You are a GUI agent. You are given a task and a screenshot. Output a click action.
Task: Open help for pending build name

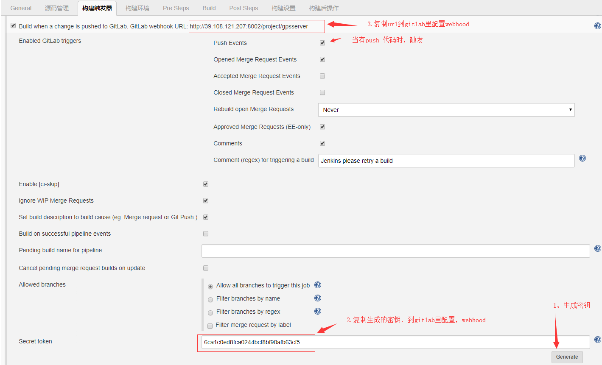pyautogui.click(x=597, y=248)
